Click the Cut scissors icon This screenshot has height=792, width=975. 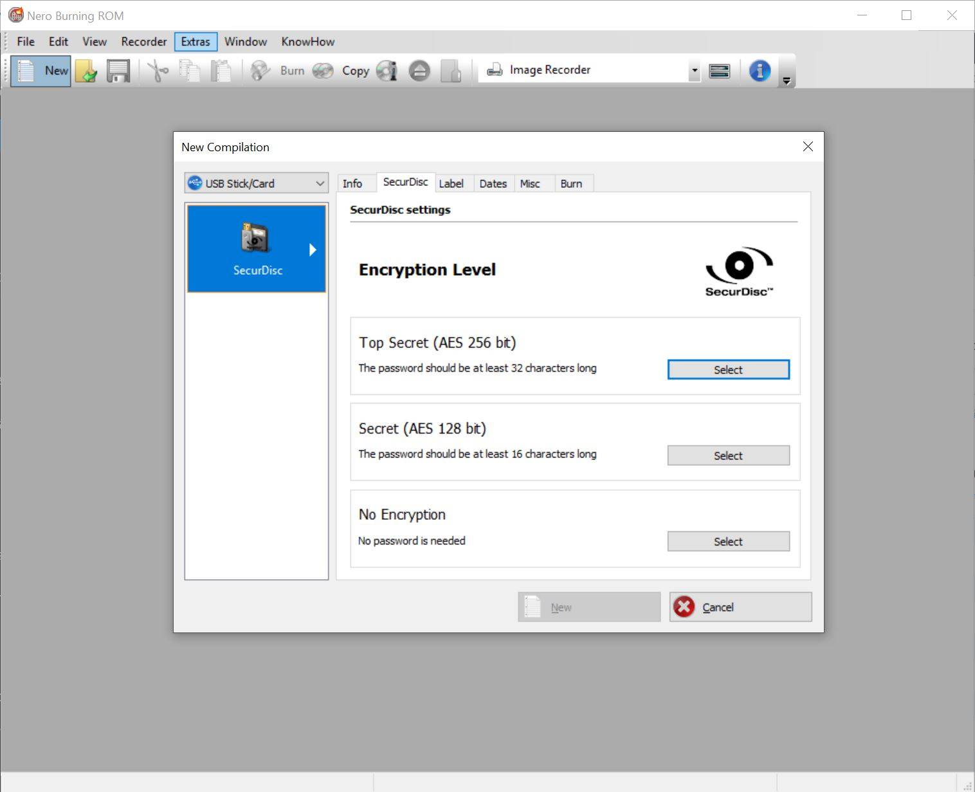pos(158,71)
